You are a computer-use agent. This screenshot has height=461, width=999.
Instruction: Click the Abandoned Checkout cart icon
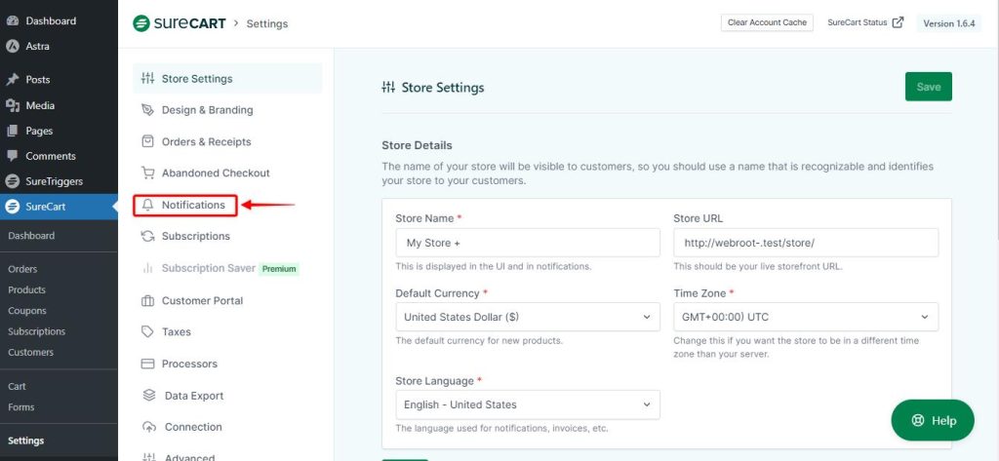click(x=148, y=173)
